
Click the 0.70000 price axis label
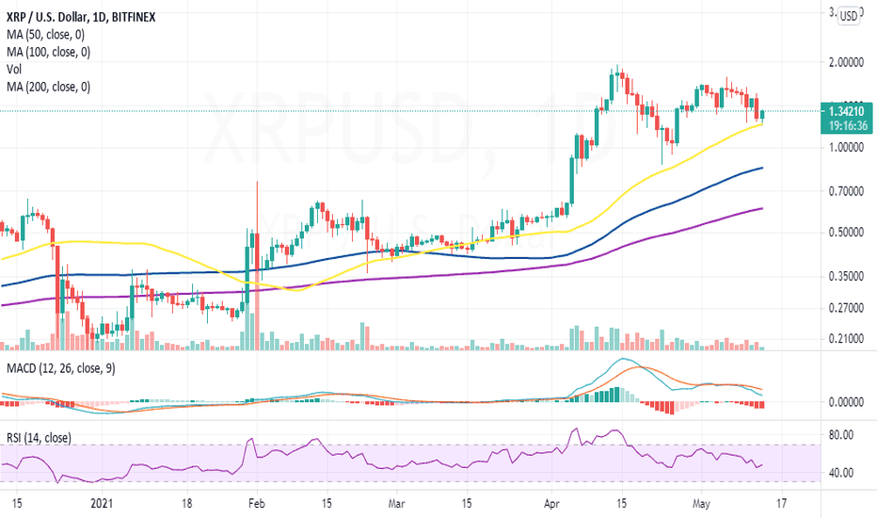(x=846, y=191)
